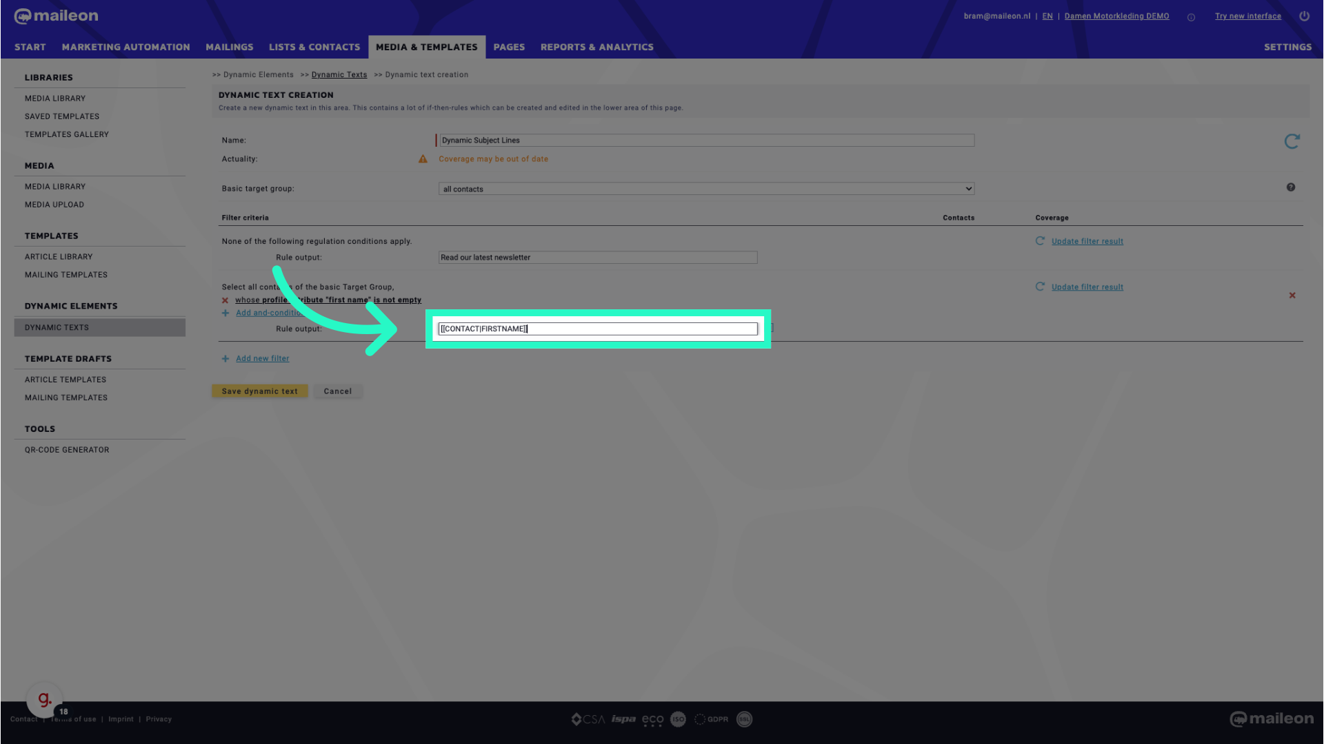Open the MAILINGS tab
This screenshot has width=1324, height=744.
[230, 47]
